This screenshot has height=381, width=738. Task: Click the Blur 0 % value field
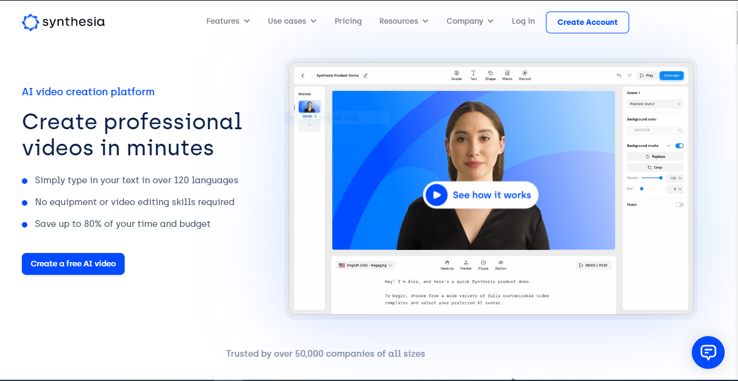tap(675, 189)
